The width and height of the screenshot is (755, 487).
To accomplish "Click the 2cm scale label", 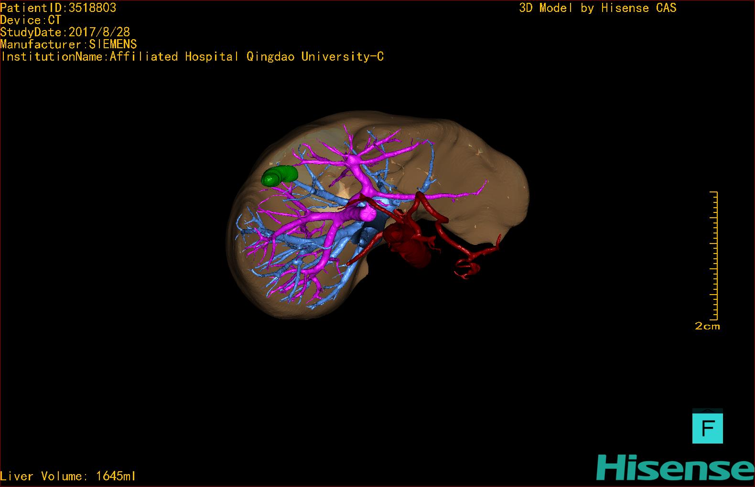I will [707, 326].
